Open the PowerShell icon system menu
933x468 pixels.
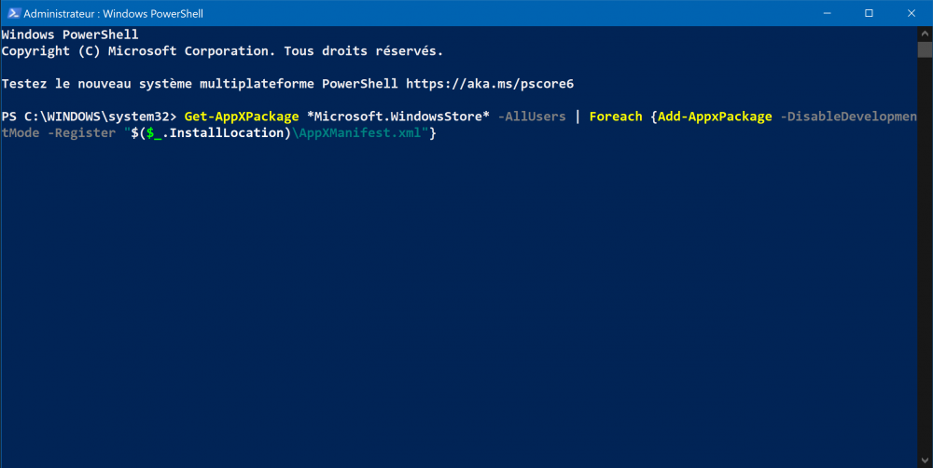[x=11, y=13]
